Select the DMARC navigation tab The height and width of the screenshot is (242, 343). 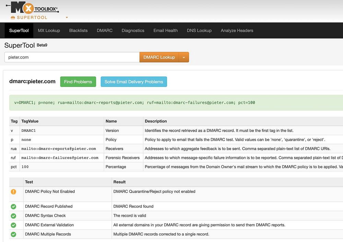pyautogui.click(x=105, y=30)
